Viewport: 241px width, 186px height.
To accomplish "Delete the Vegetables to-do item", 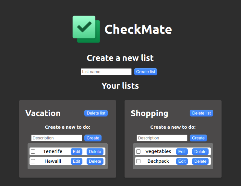I will (x=200, y=151).
